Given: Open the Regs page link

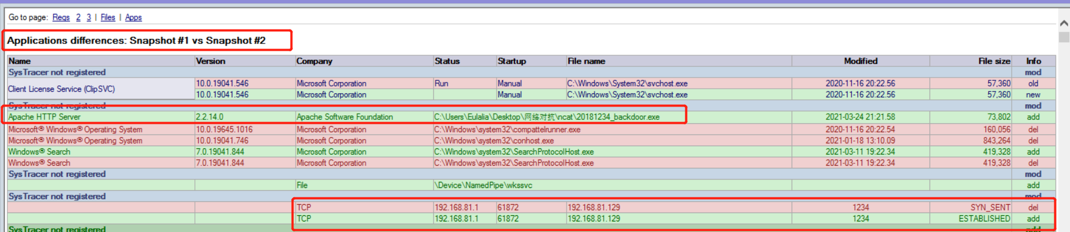Looking at the screenshot, I should pyautogui.click(x=61, y=17).
